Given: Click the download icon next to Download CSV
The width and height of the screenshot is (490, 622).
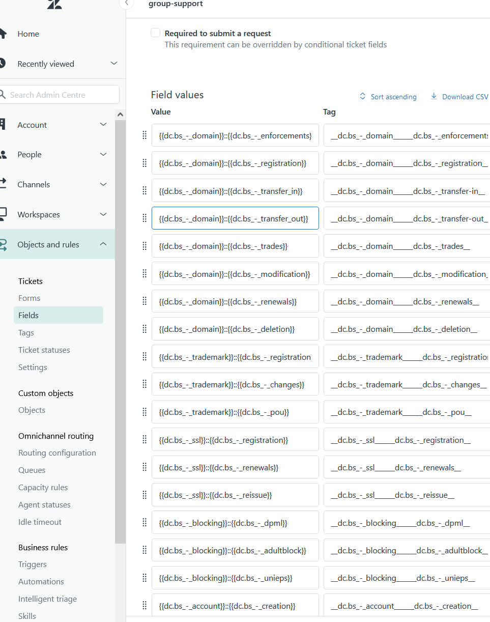Looking at the screenshot, I should (x=434, y=96).
